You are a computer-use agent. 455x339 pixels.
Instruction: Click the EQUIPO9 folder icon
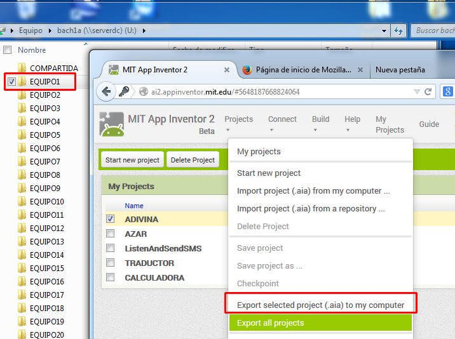click(22, 188)
